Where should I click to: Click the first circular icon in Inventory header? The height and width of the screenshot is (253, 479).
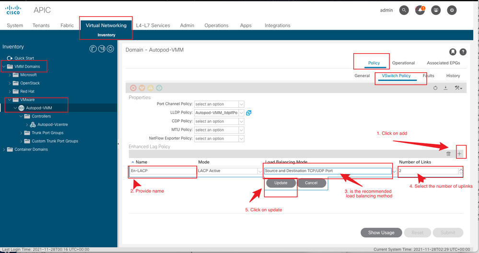click(93, 48)
